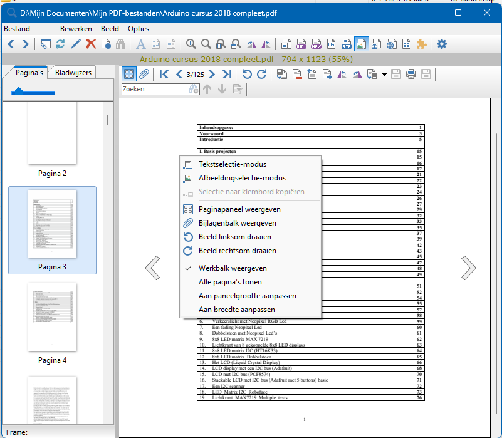Open file properties info icon
Image resolution: width=502 pixels, height=438 pixels.
point(106,44)
